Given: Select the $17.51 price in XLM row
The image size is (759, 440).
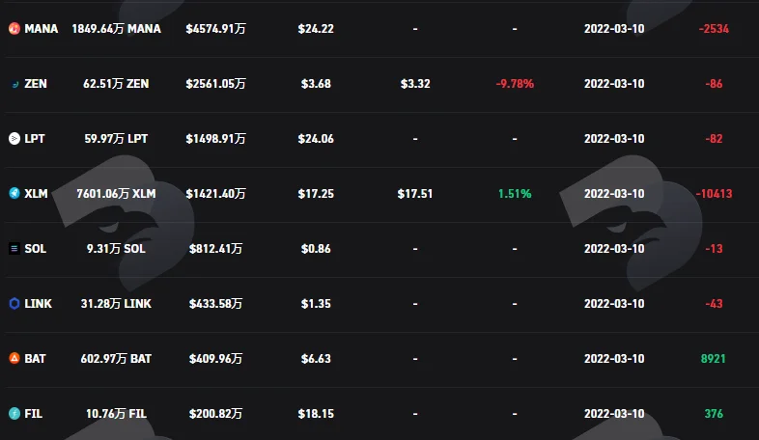Looking at the screenshot, I should (415, 193).
